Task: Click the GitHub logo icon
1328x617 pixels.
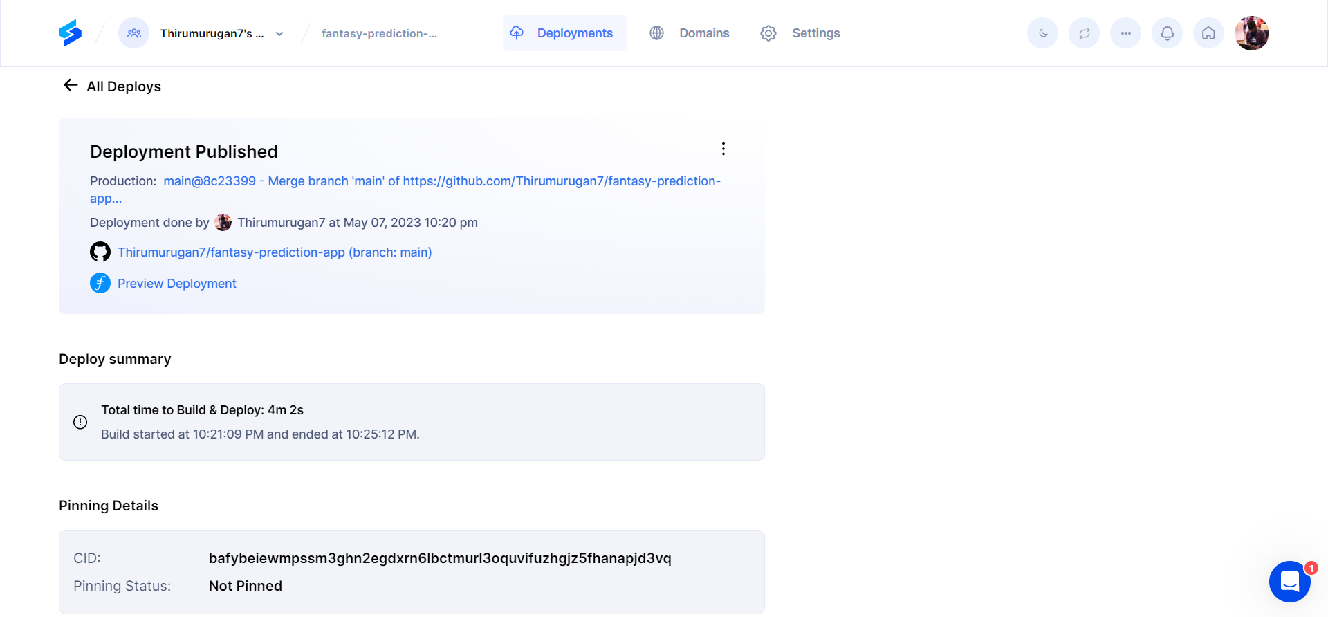Action: (x=100, y=252)
